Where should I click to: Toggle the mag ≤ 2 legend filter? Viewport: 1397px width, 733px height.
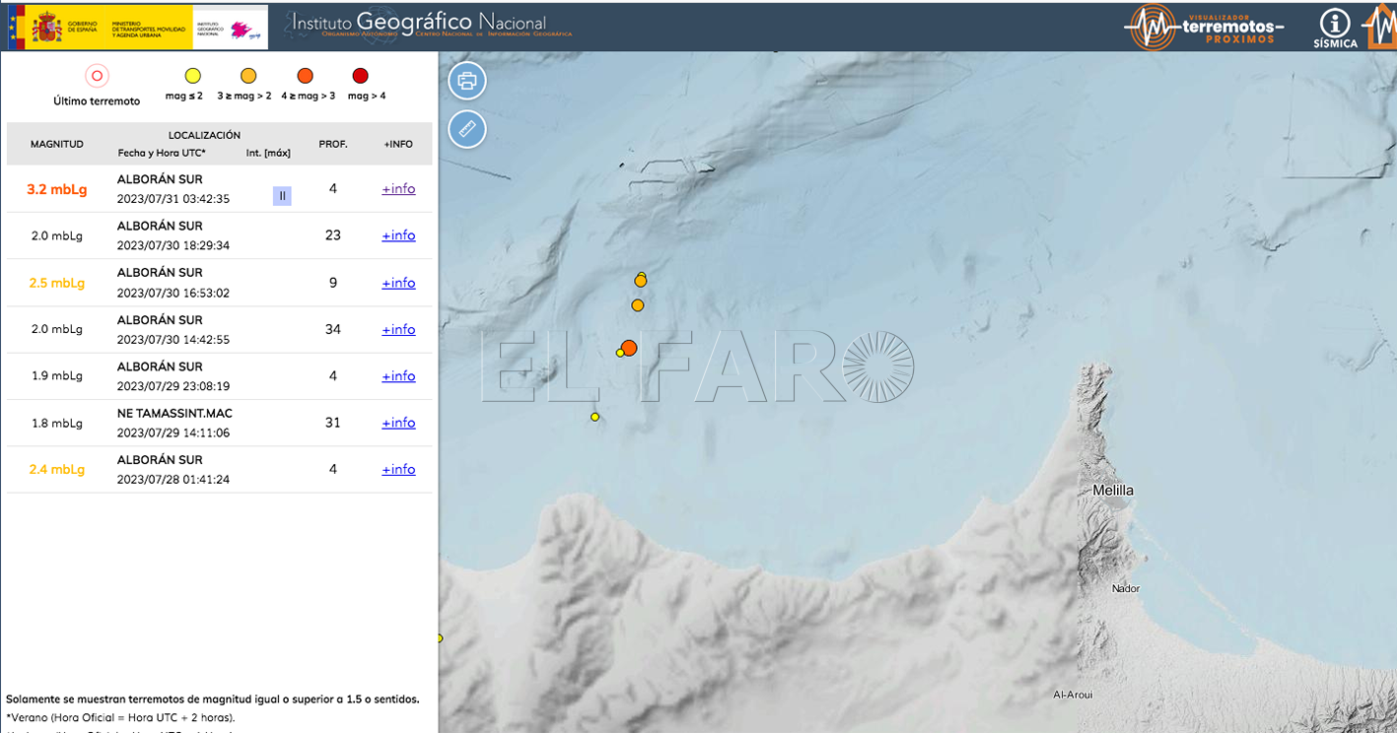tap(191, 75)
